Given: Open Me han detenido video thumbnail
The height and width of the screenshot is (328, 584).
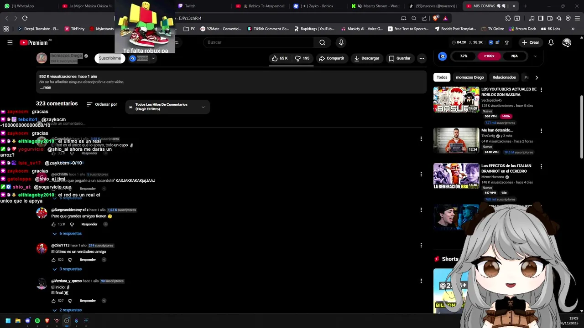Looking at the screenshot, I should (x=456, y=140).
